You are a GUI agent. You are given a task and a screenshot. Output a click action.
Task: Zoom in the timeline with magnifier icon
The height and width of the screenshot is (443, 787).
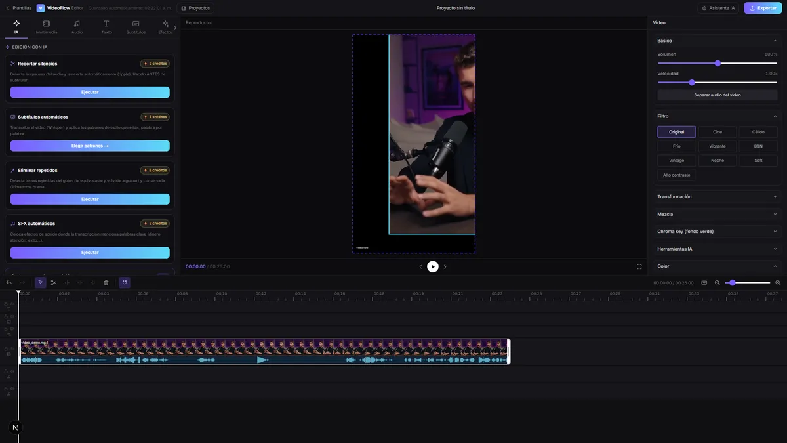(x=778, y=282)
